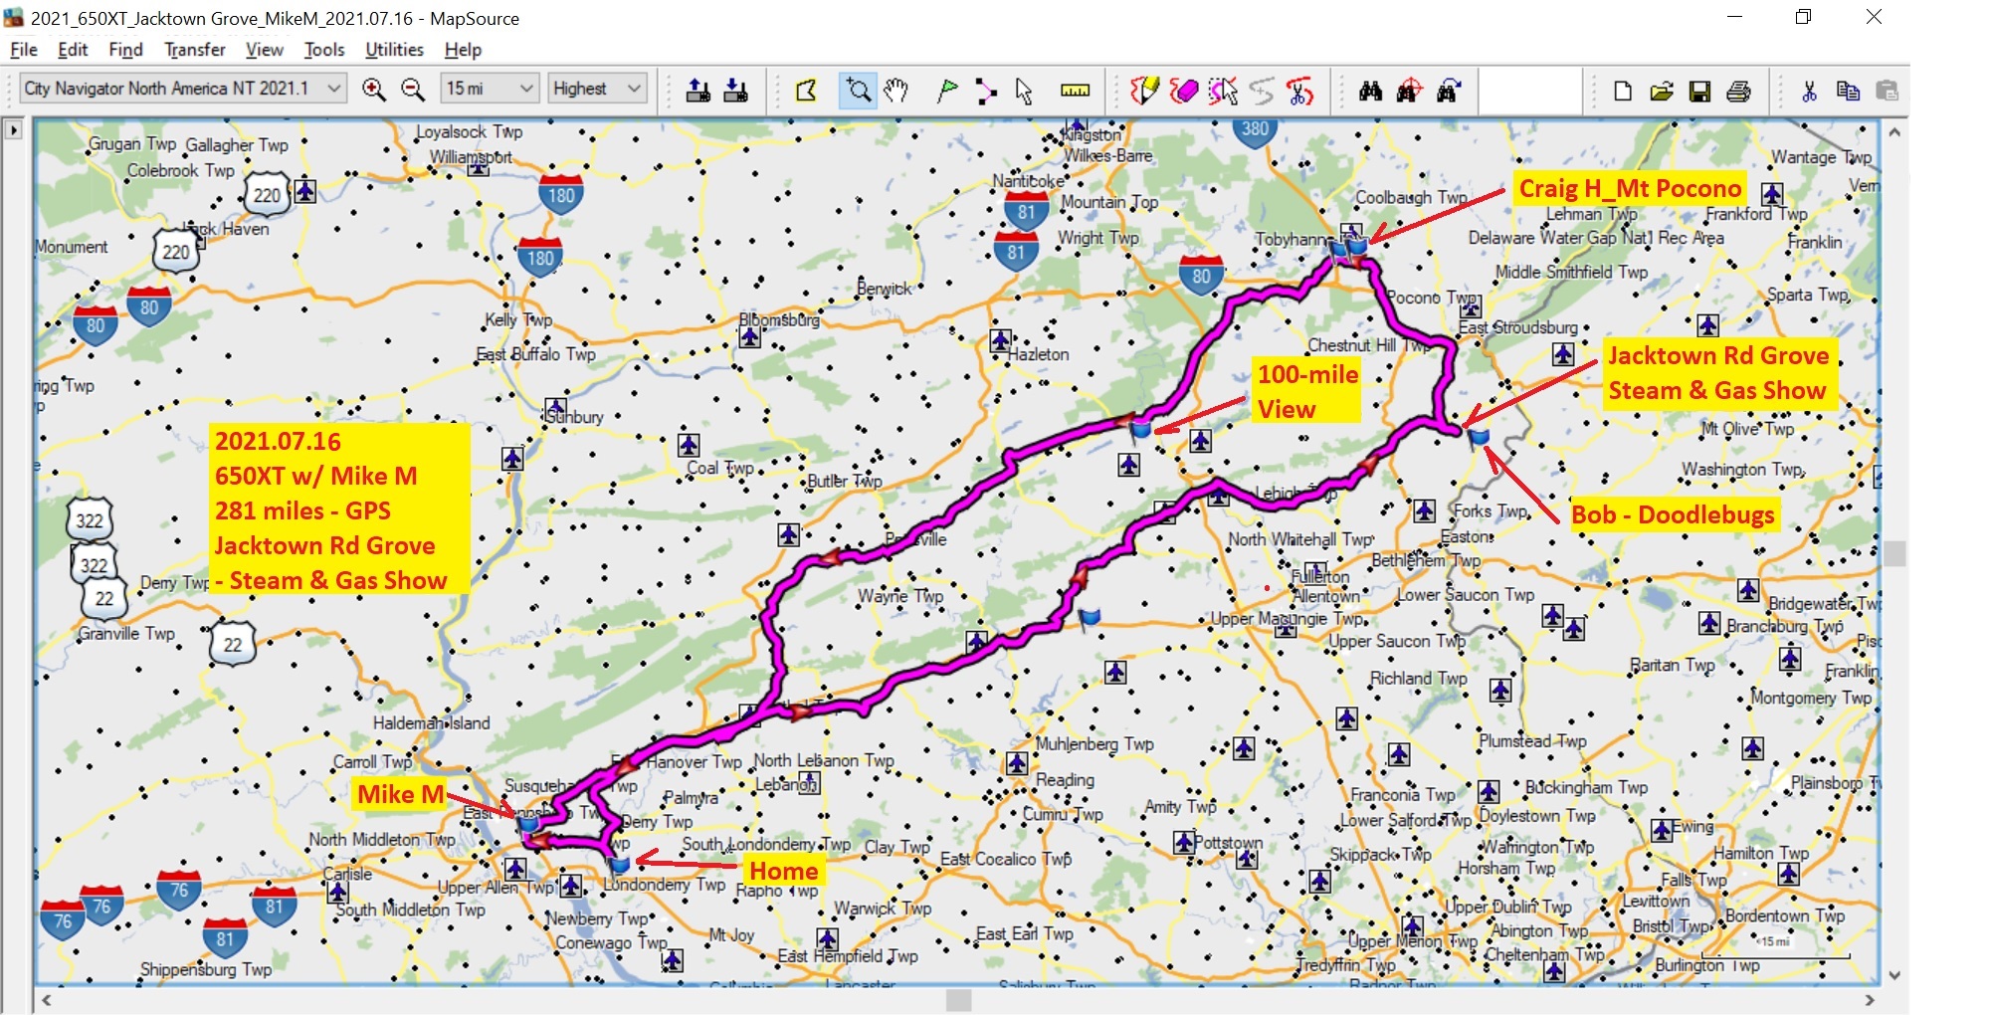Open the Utilities menu

click(394, 50)
